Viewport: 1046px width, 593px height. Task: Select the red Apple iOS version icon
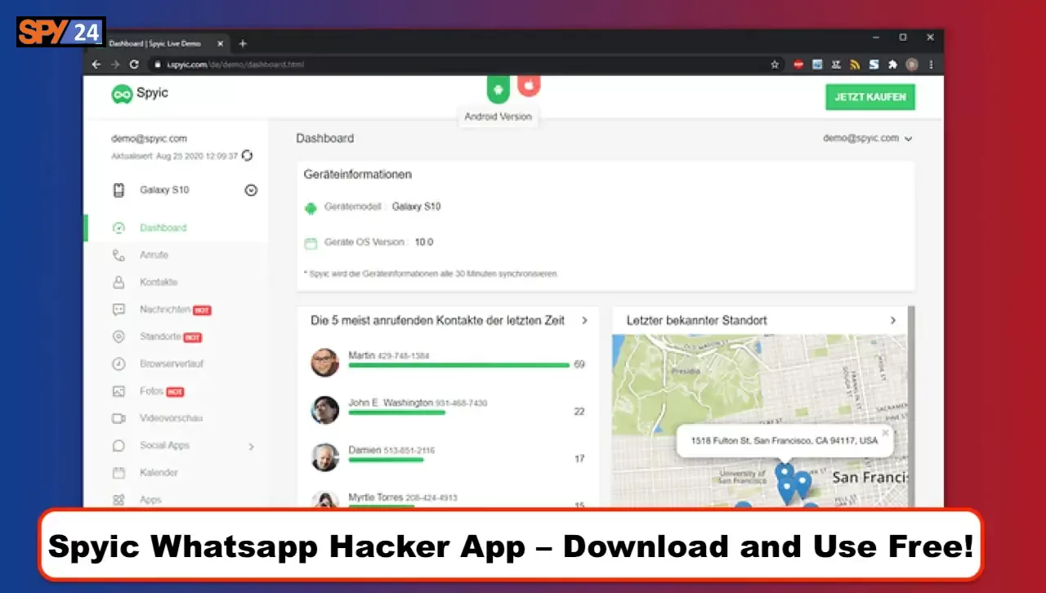tap(529, 85)
